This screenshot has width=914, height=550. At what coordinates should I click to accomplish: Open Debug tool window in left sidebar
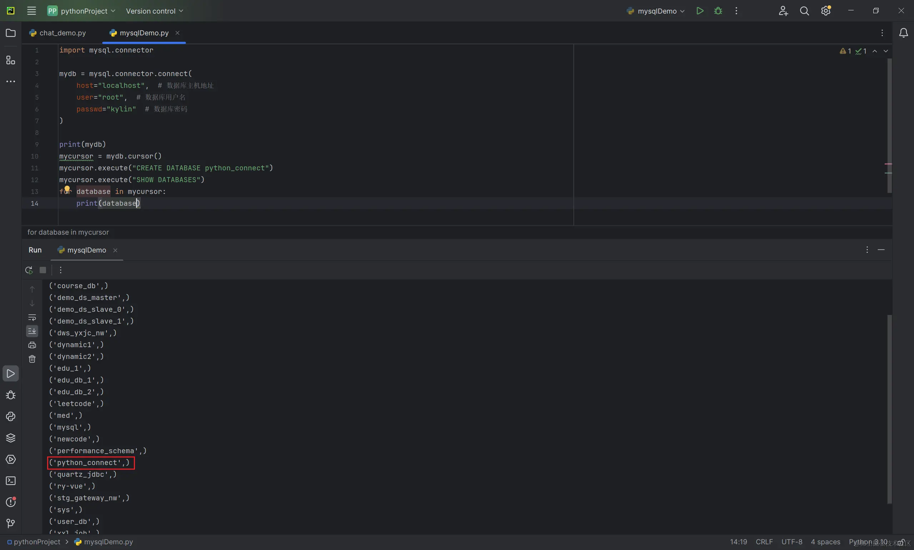[x=11, y=395]
